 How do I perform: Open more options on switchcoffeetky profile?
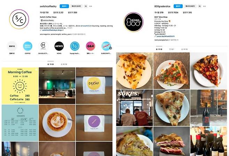(90, 6)
